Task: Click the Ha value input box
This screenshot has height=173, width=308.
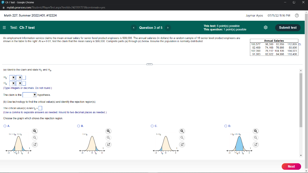Action: pos(24,83)
